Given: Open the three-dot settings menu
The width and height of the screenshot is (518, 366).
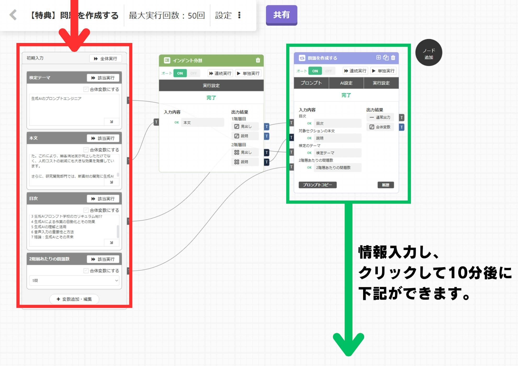Looking at the screenshot, I should point(239,15).
